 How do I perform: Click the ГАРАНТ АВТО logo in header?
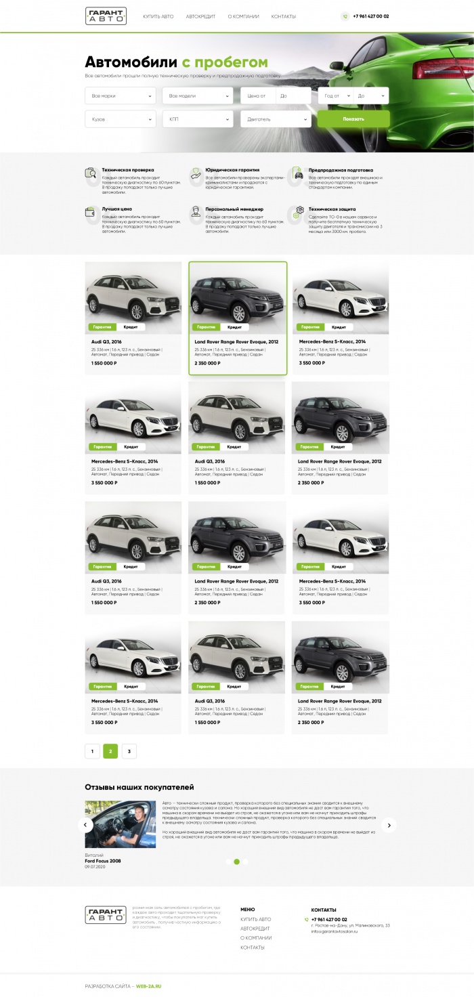106,16
